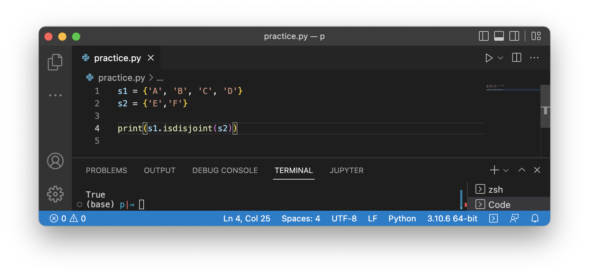Click the terminal icon in status bar

pos(493,218)
